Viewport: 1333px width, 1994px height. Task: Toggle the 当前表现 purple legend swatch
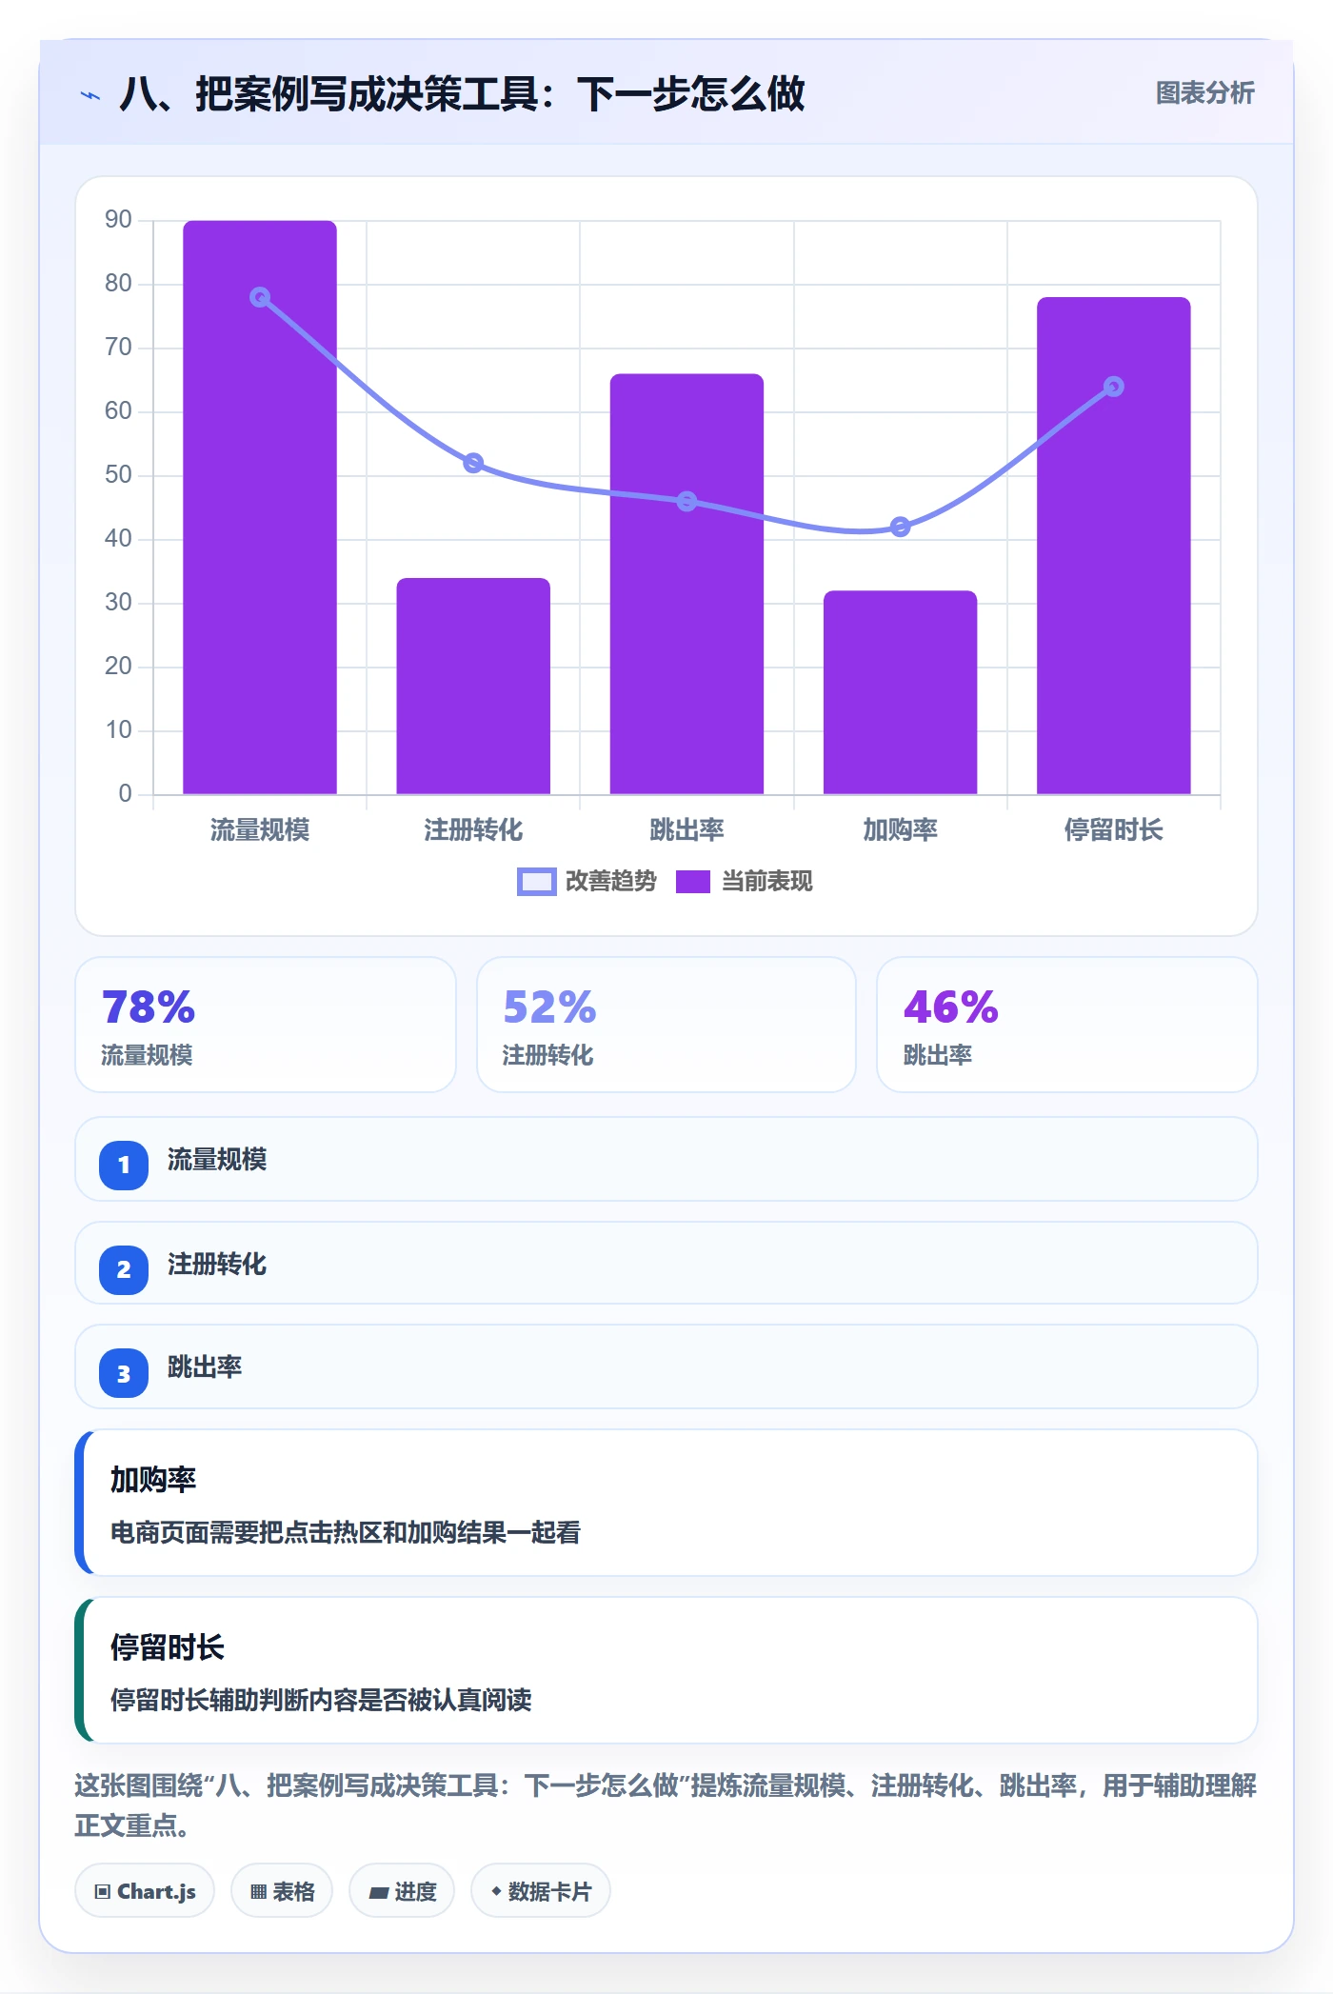692,882
